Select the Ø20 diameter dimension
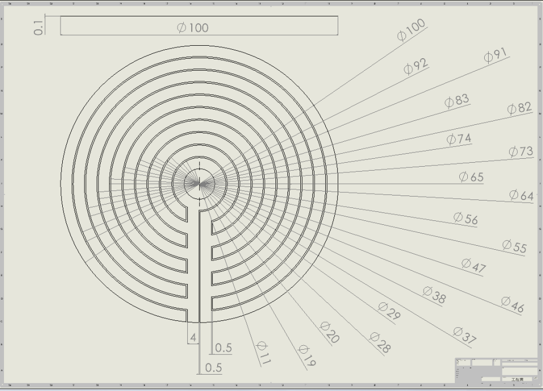The width and height of the screenshot is (543, 391). [329, 333]
